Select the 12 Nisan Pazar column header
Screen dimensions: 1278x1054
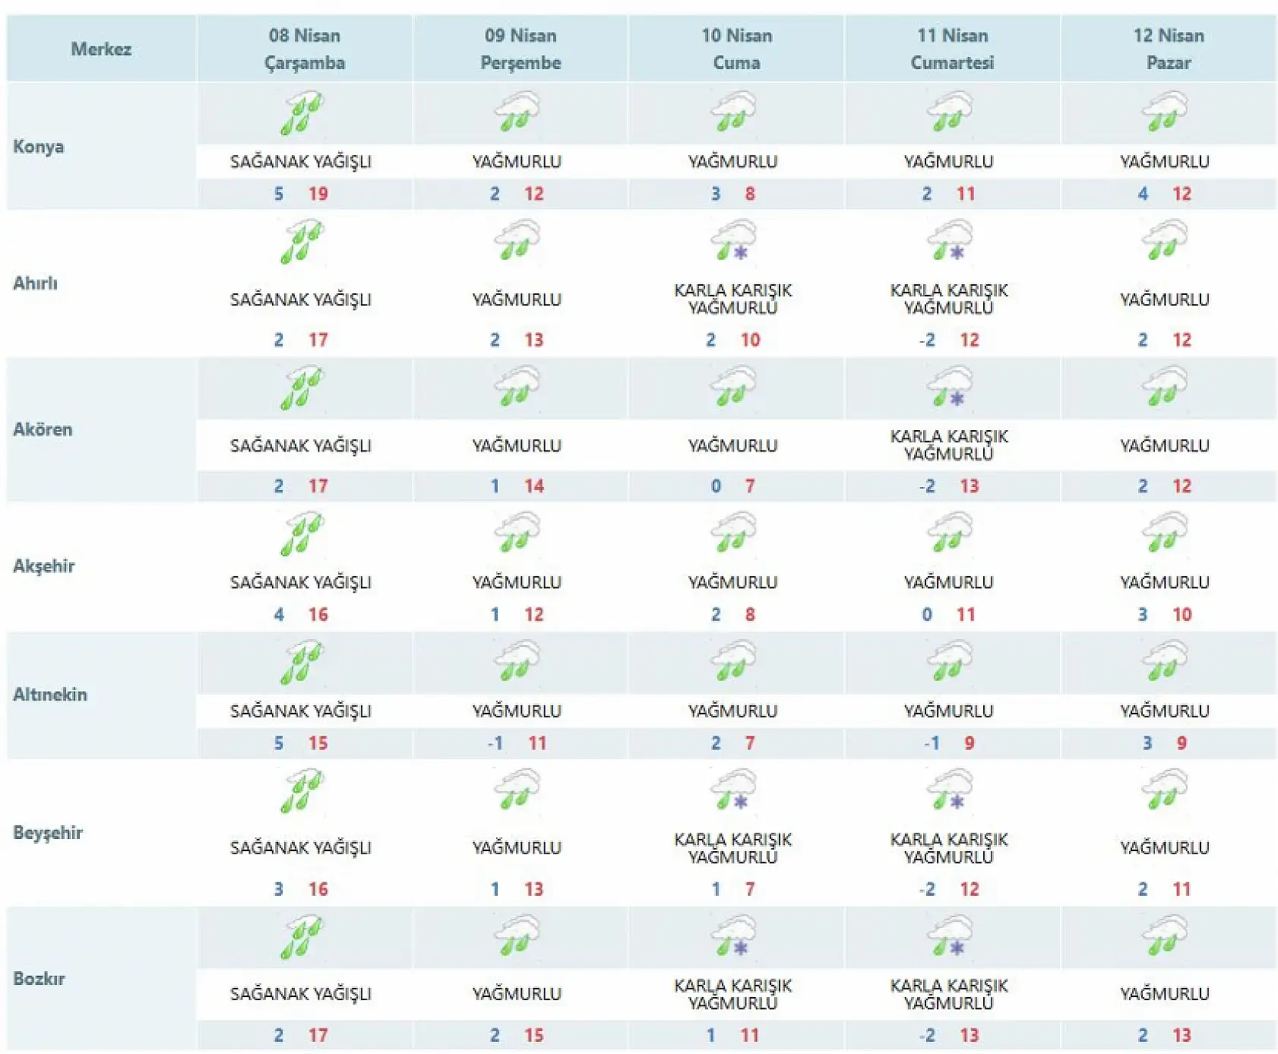pos(1169,49)
